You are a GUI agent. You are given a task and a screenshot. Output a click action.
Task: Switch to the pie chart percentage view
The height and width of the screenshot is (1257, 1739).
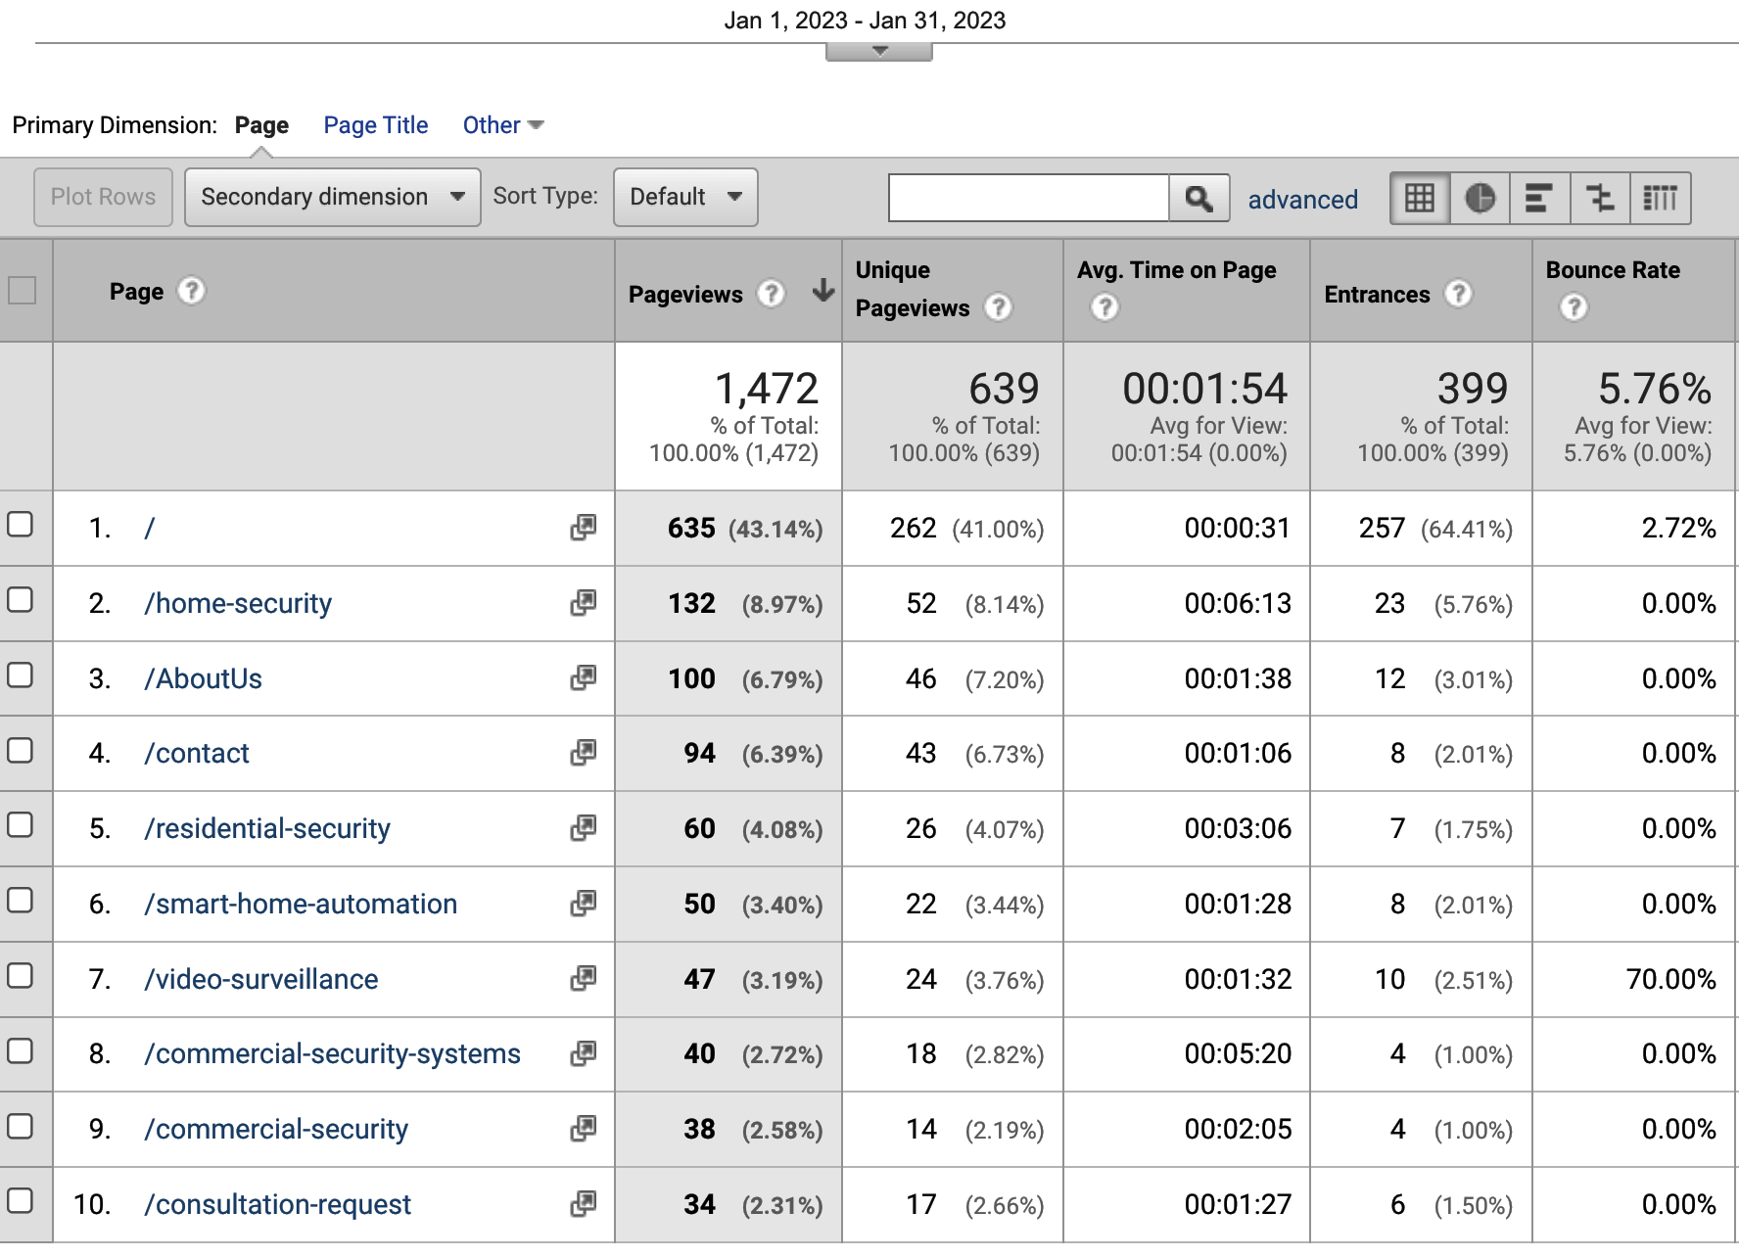[1480, 198]
